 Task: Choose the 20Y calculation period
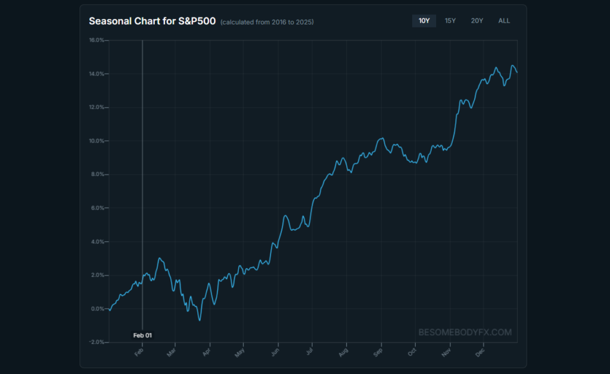coord(477,21)
